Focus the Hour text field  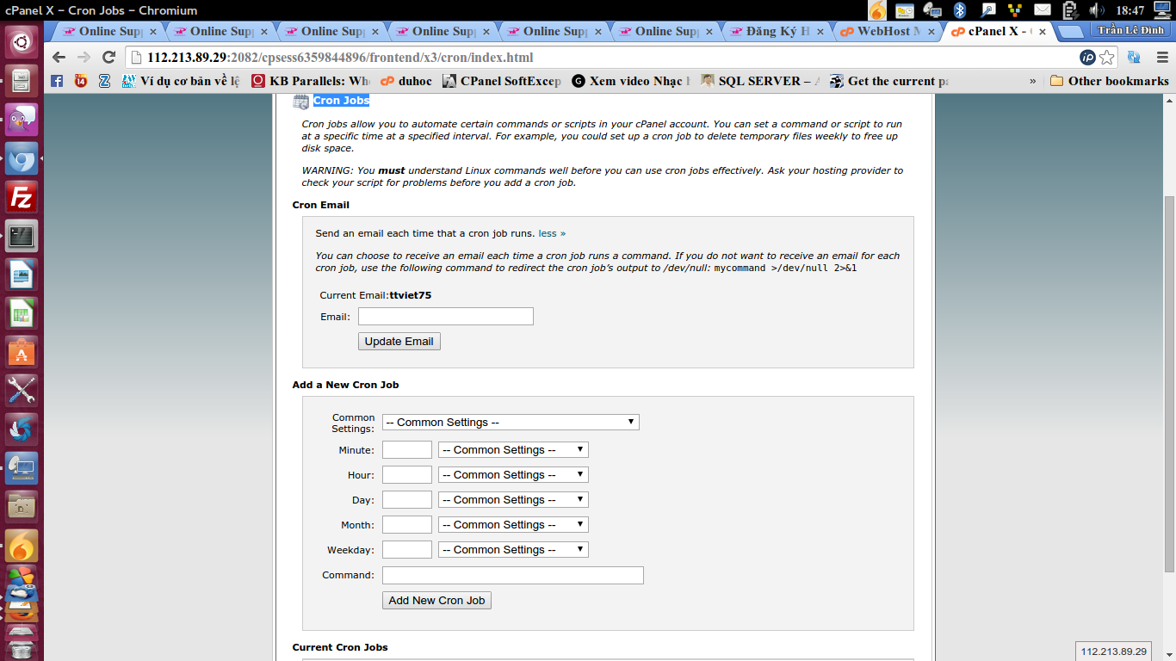407,475
